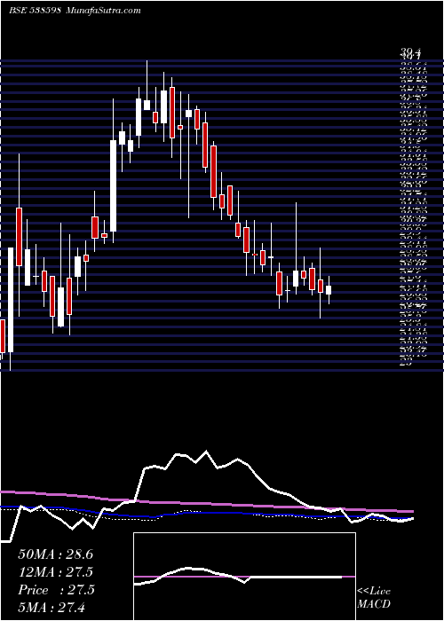This screenshot has height=621, width=444.
Task: Click the '50MA : 28.6' value text
Action: tap(55, 554)
